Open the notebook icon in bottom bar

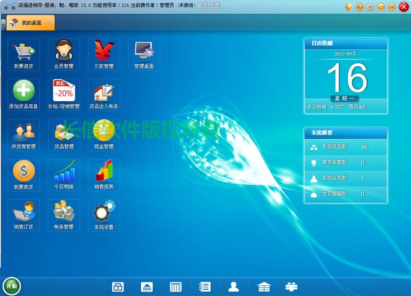point(204,287)
